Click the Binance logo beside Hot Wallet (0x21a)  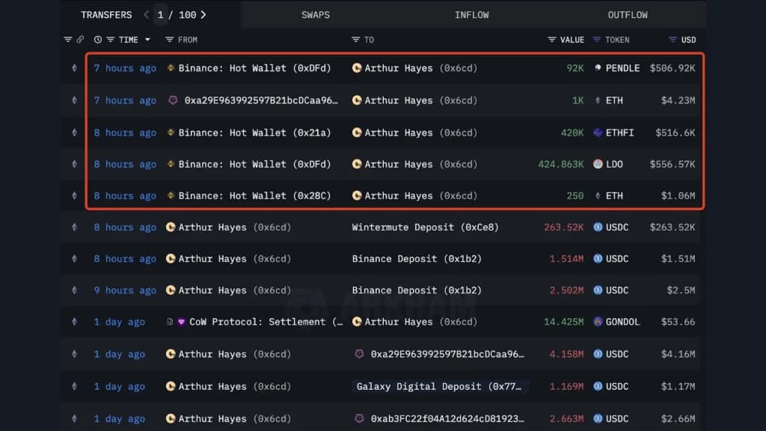coord(171,132)
